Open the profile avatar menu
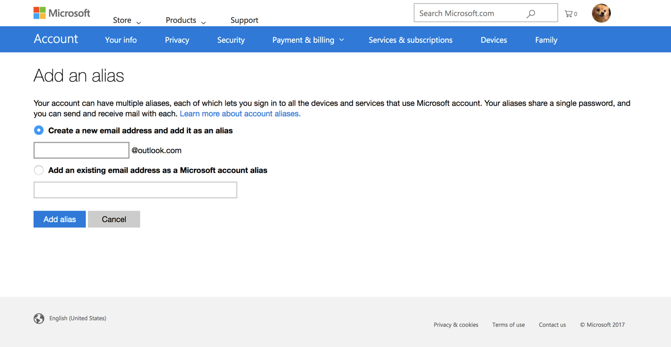Image resolution: width=671 pixels, height=347 pixels. coord(601,13)
